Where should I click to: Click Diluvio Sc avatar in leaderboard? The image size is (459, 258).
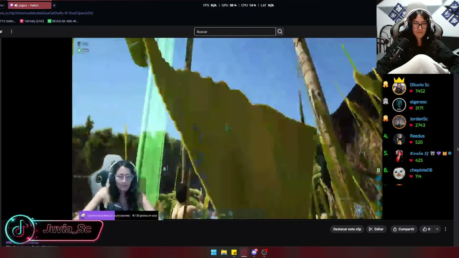pyautogui.click(x=399, y=88)
